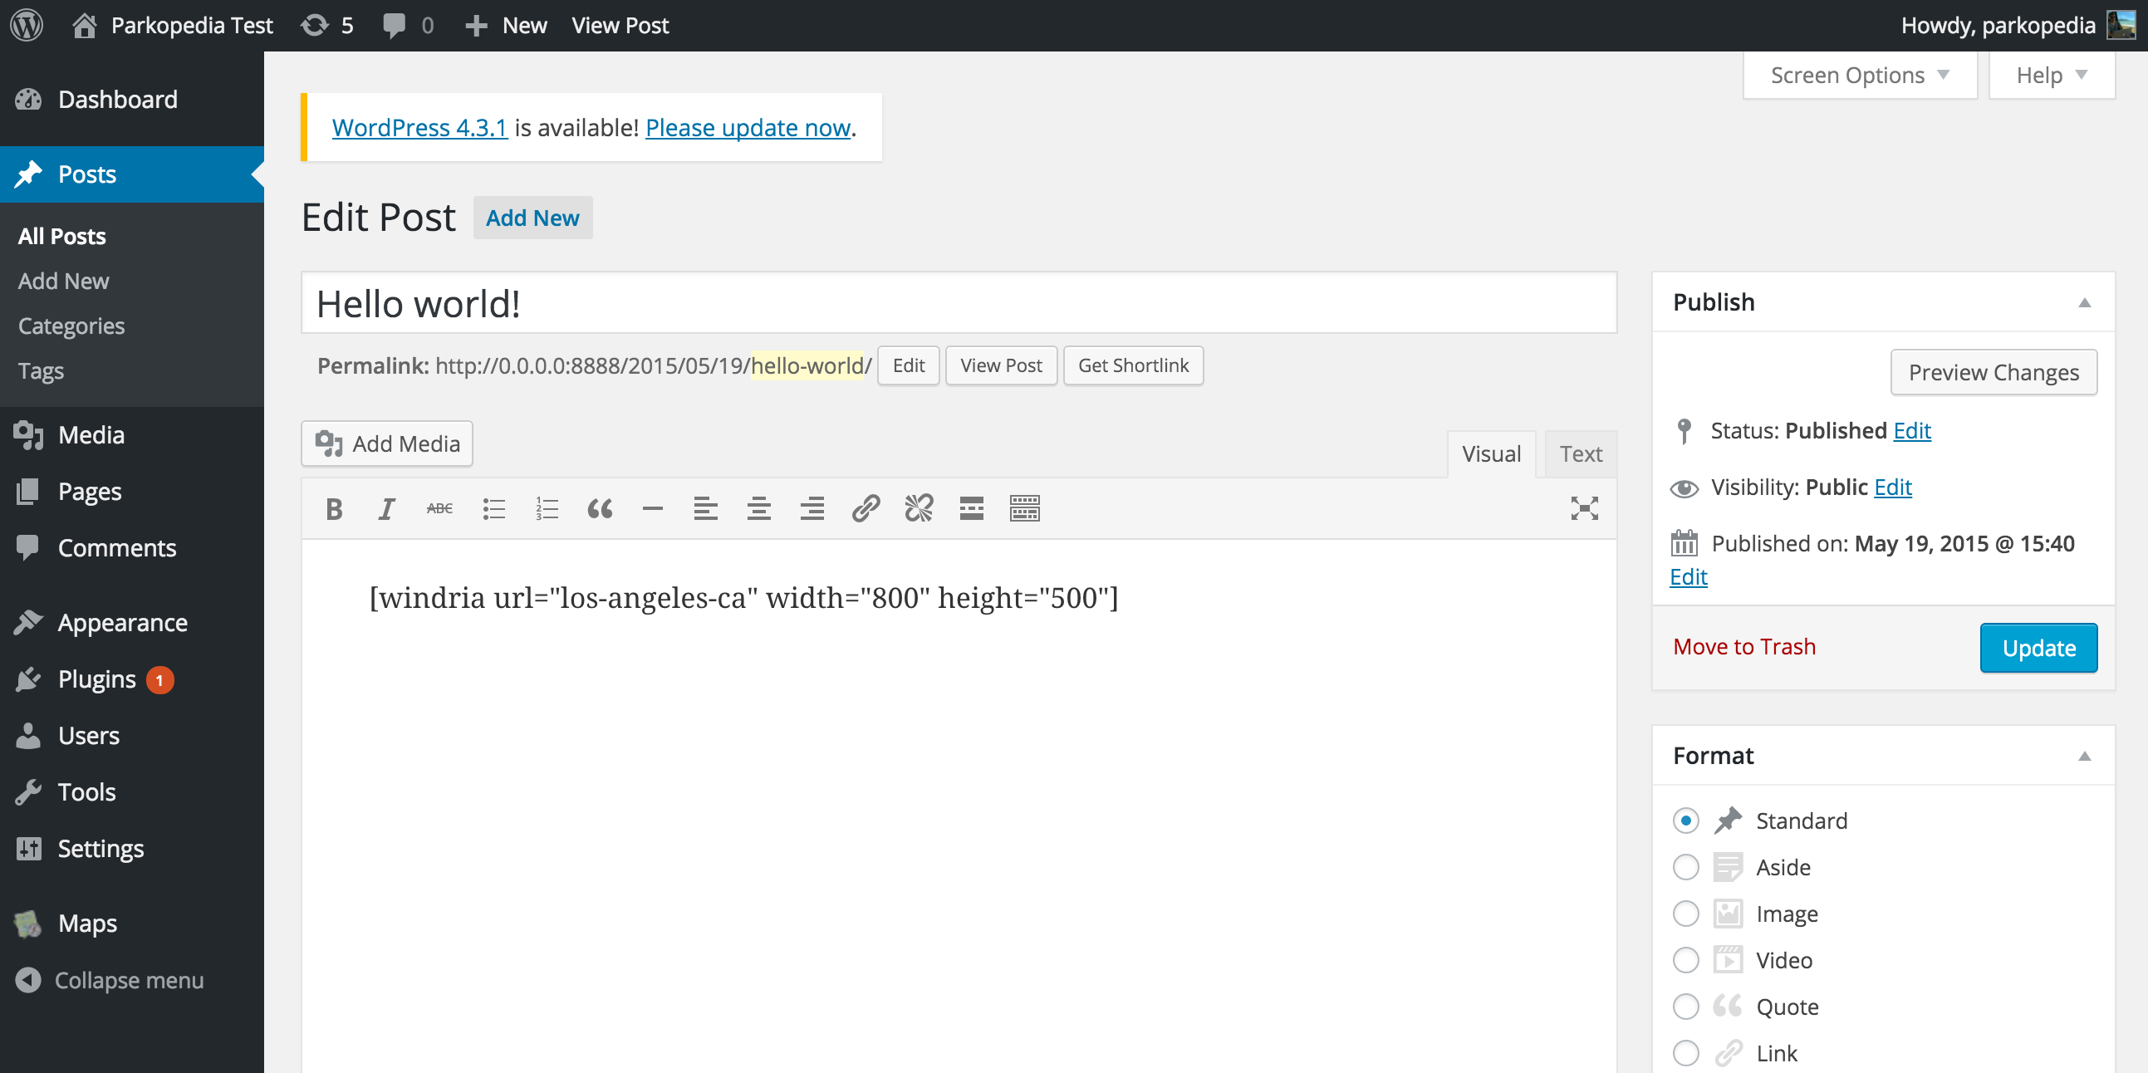
Task: Apply bold formatting in editor toolbar
Action: click(335, 508)
